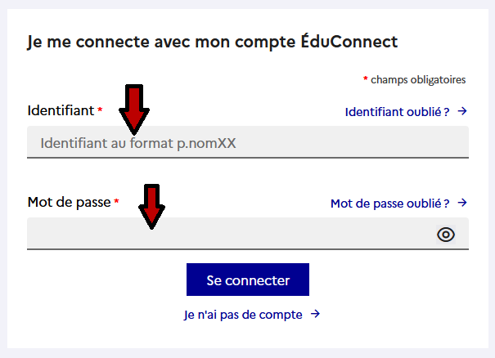The image size is (495, 358).
Task: Click the red asterisk beside Identifiant label
Action: (x=100, y=110)
